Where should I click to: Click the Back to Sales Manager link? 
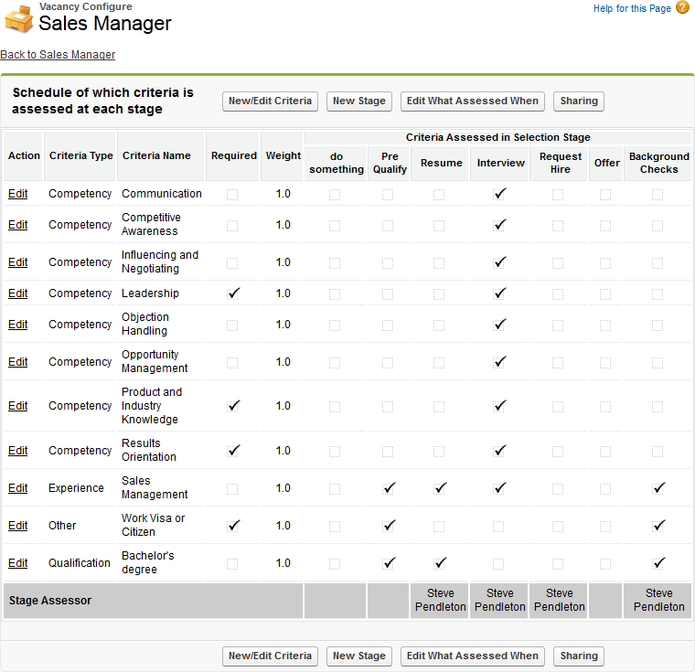pos(58,55)
